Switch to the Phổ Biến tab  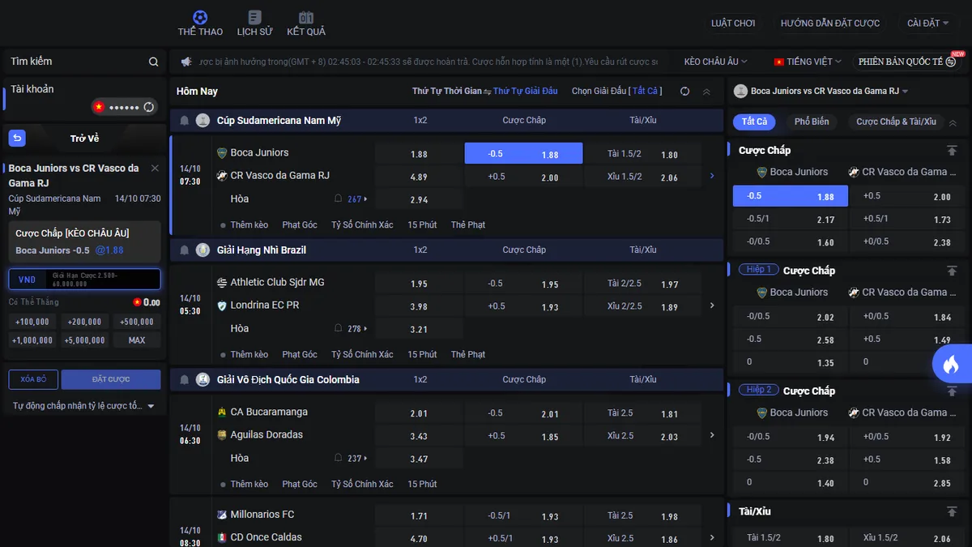coord(812,122)
